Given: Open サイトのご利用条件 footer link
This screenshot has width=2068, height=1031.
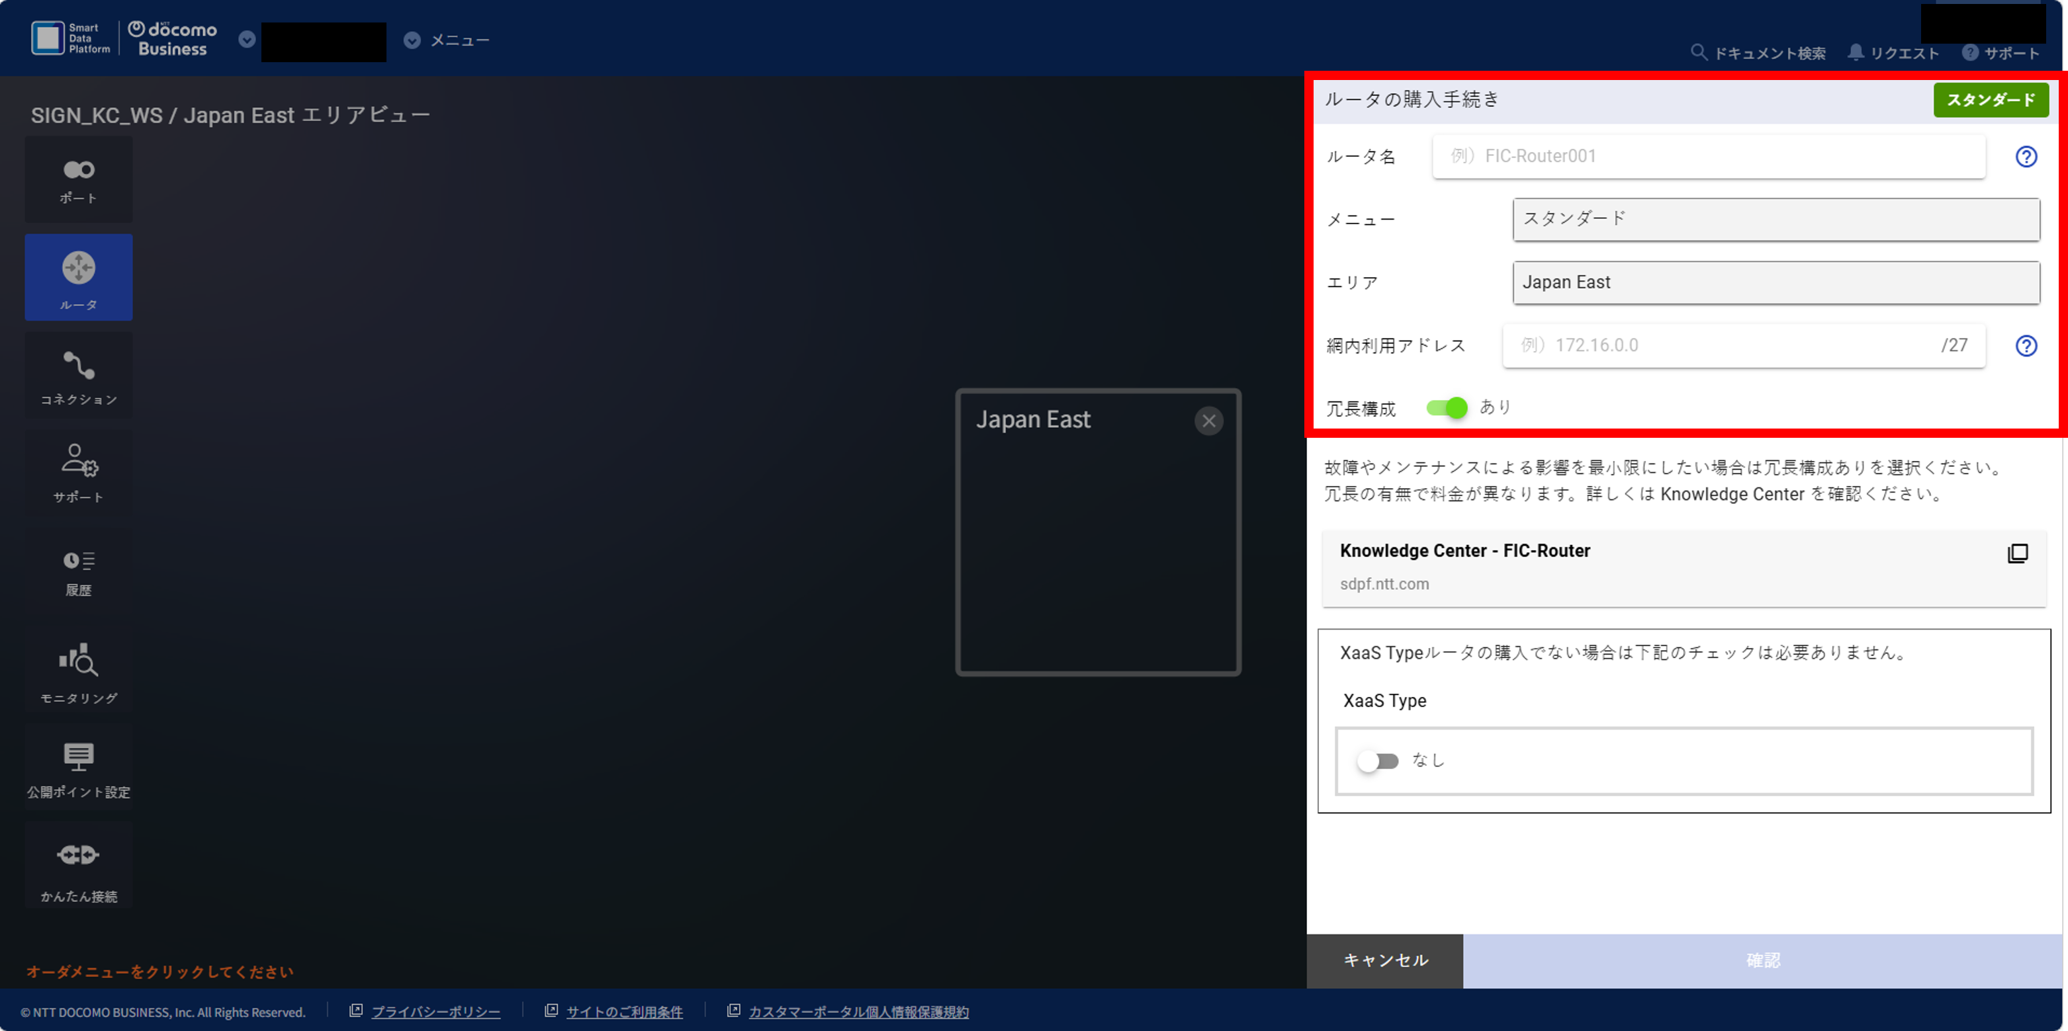Looking at the screenshot, I should click(x=625, y=1012).
